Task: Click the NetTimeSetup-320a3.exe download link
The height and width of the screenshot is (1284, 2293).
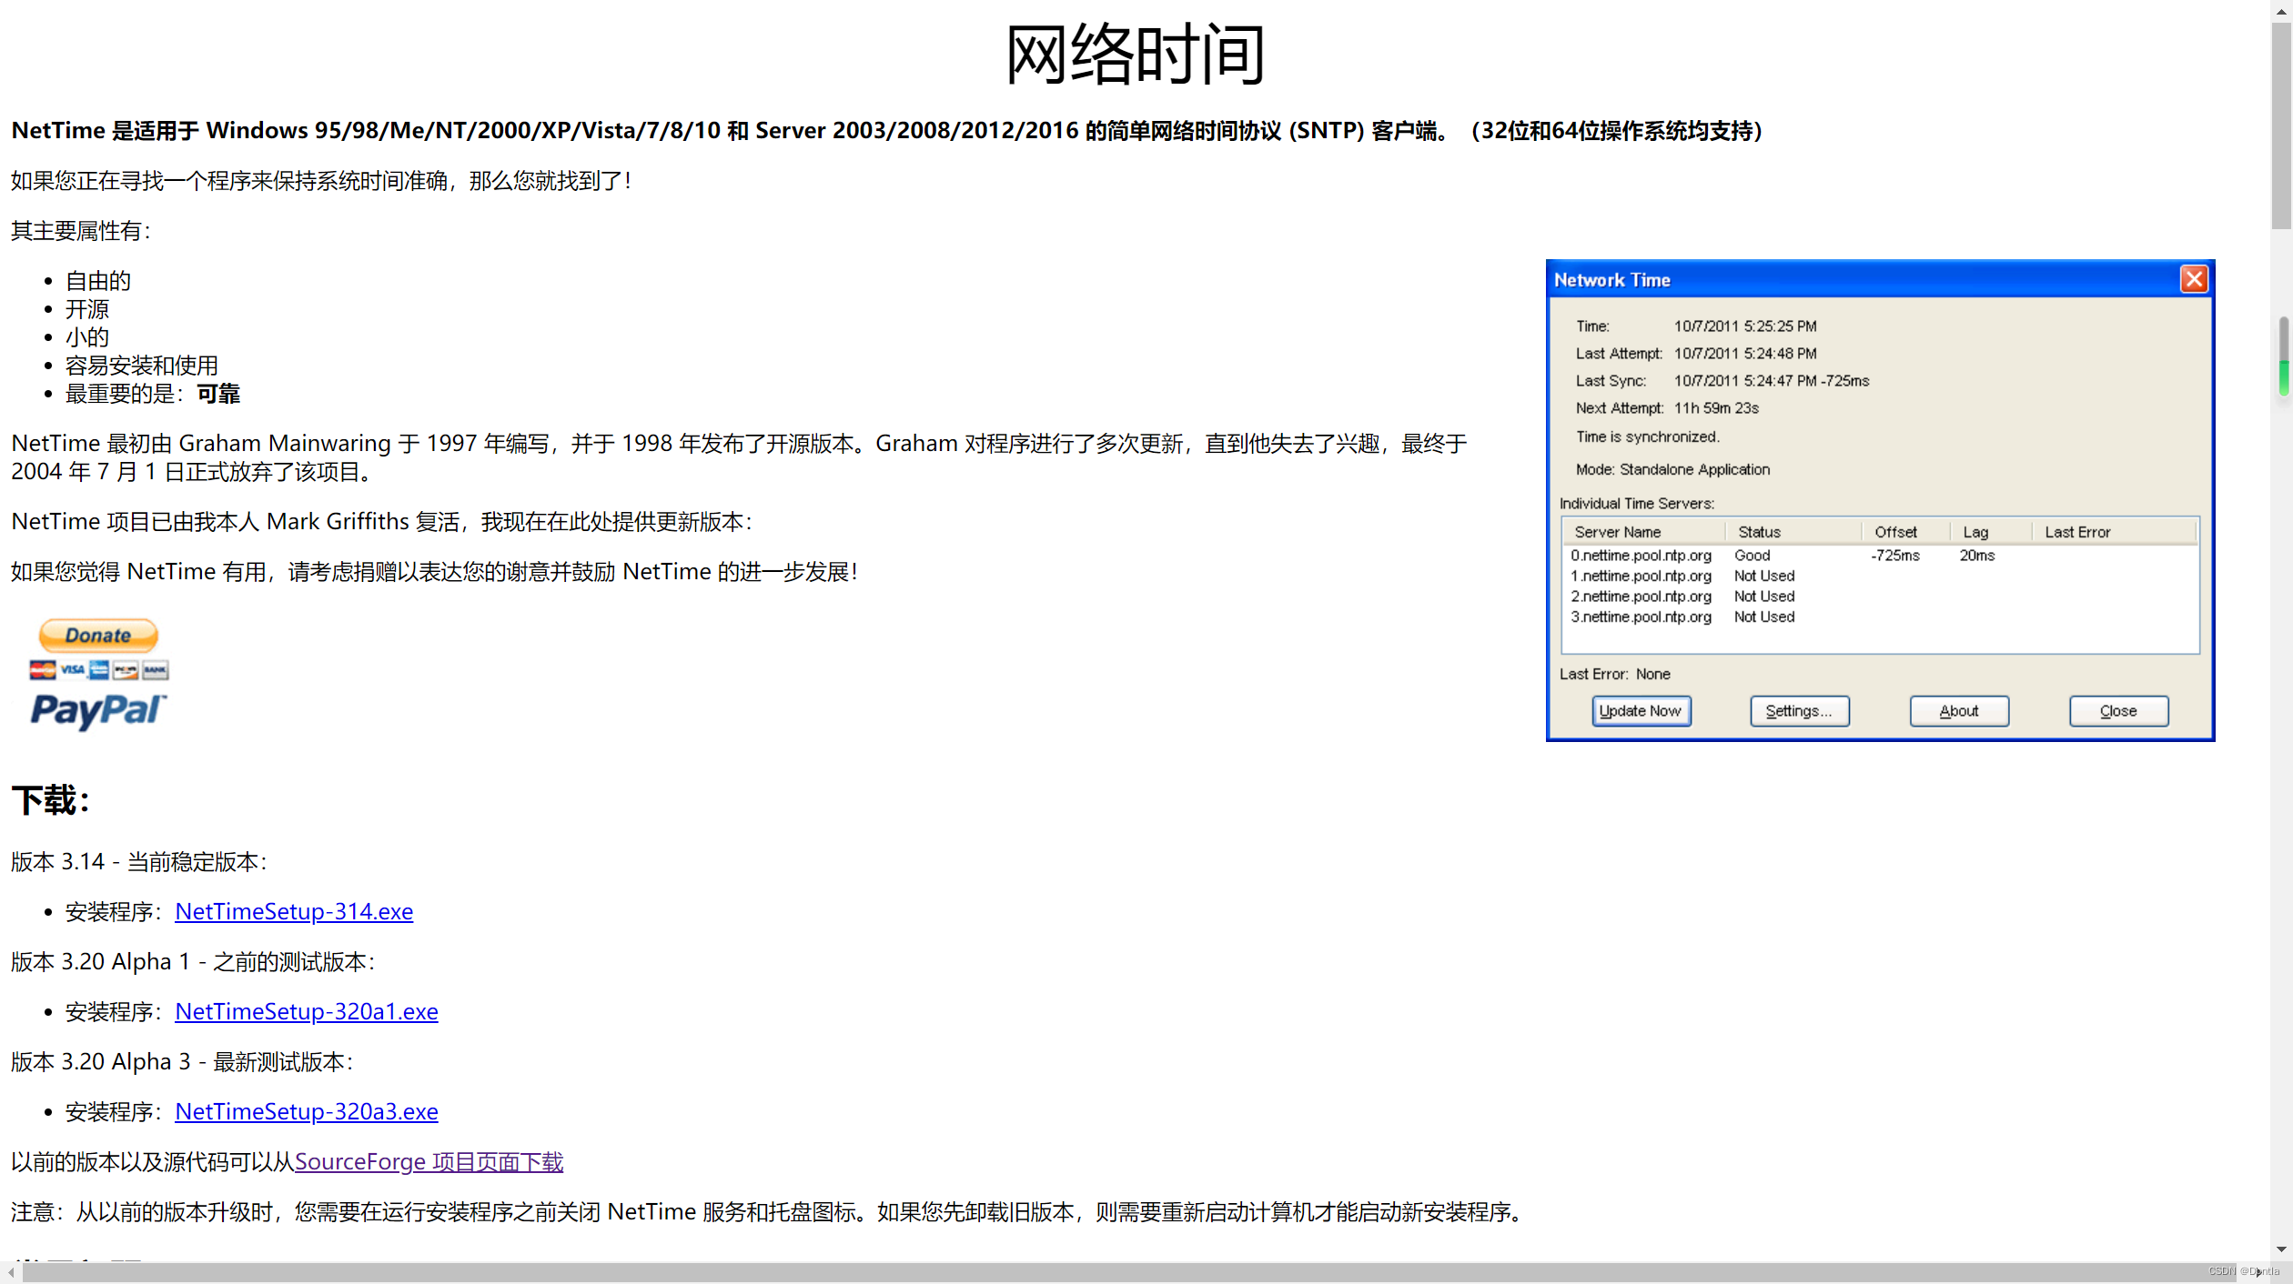Action: point(306,1111)
